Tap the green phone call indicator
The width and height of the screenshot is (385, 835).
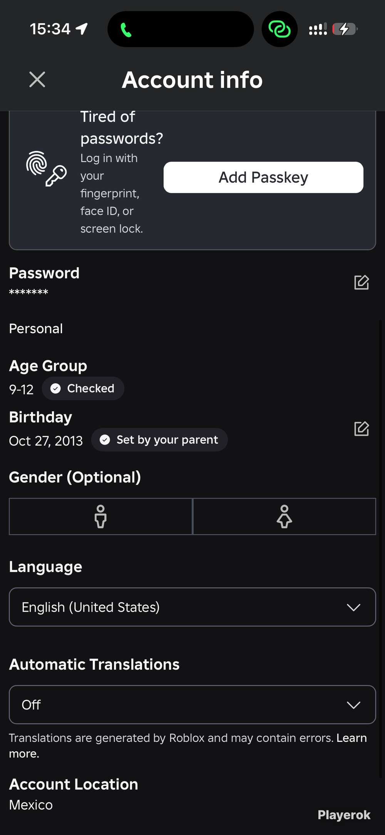pos(126,30)
